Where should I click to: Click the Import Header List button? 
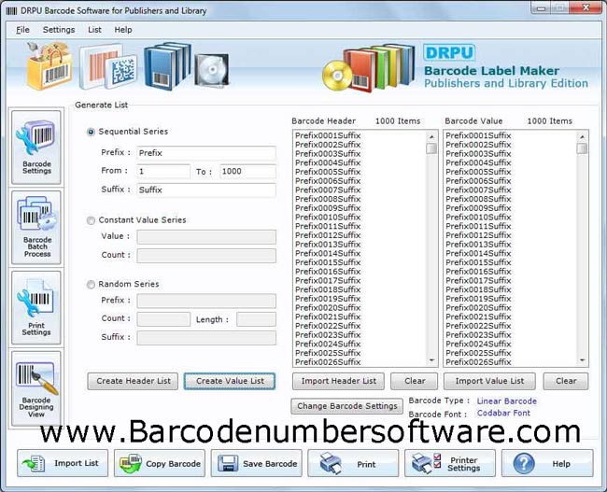point(338,381)
